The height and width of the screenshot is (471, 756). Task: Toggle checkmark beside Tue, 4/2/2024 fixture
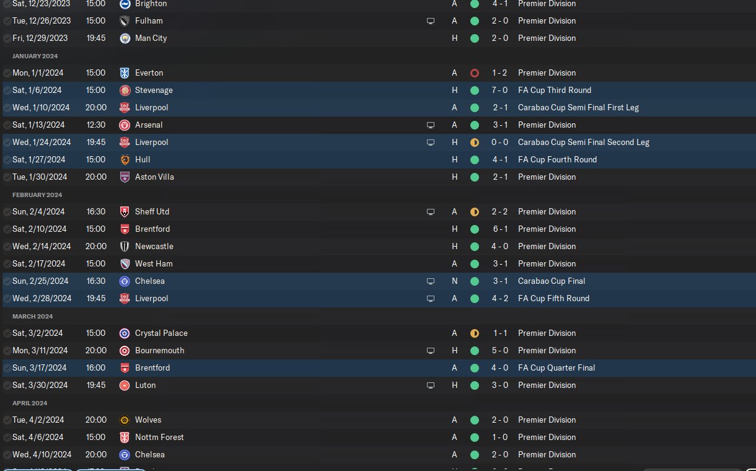7,420
